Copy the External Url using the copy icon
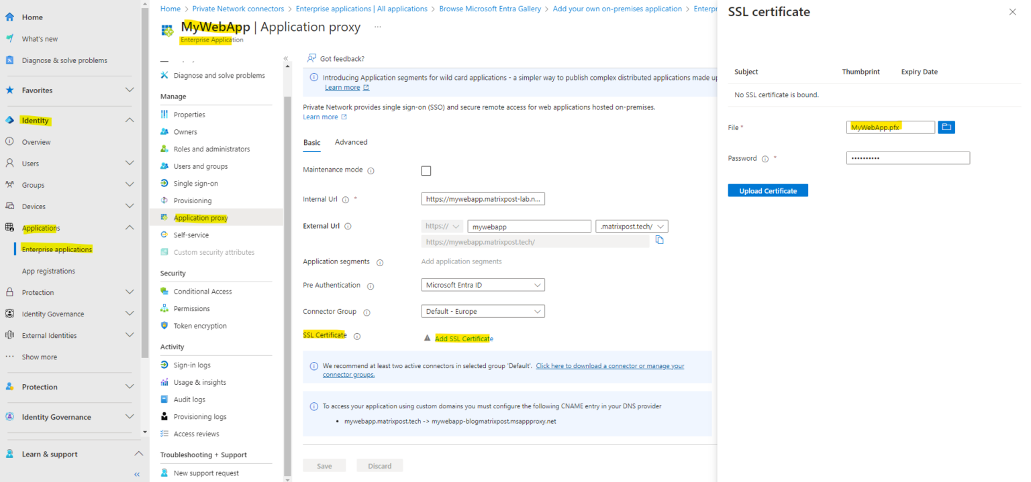The height and width of the screenshot is (482, 1031). tap(659, 239)
